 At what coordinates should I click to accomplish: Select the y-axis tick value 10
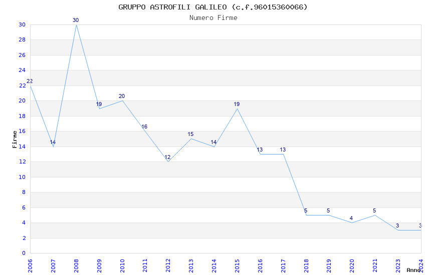pyautogui.click(x=22, y=177)
